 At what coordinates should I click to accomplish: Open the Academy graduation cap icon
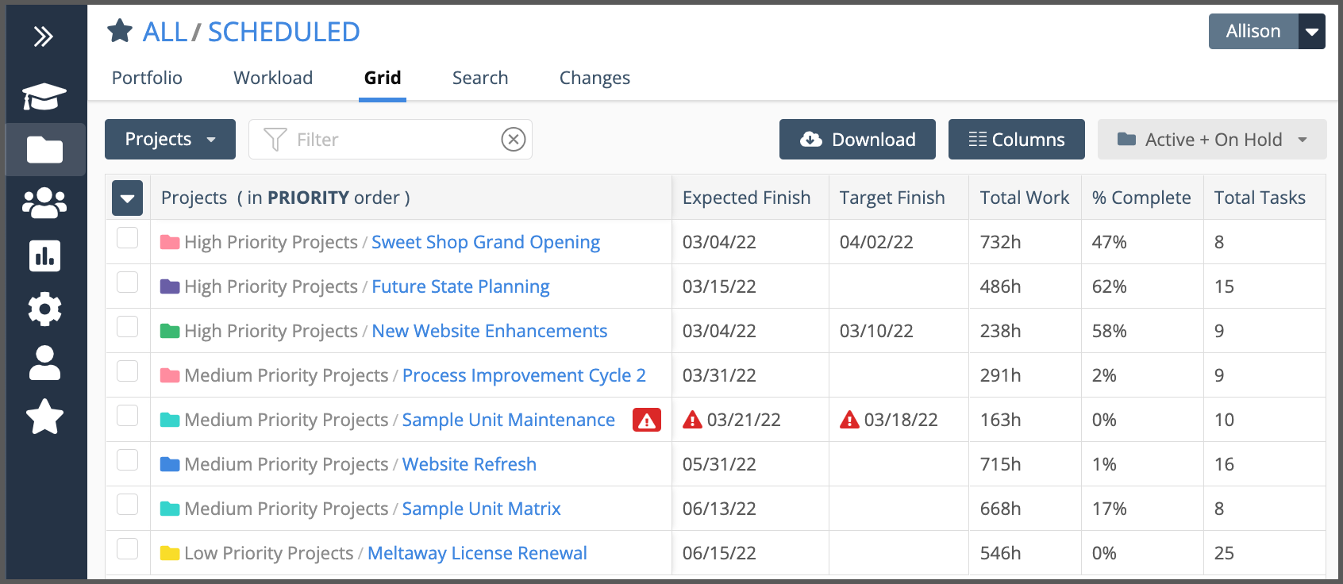[x=44, y=97]
